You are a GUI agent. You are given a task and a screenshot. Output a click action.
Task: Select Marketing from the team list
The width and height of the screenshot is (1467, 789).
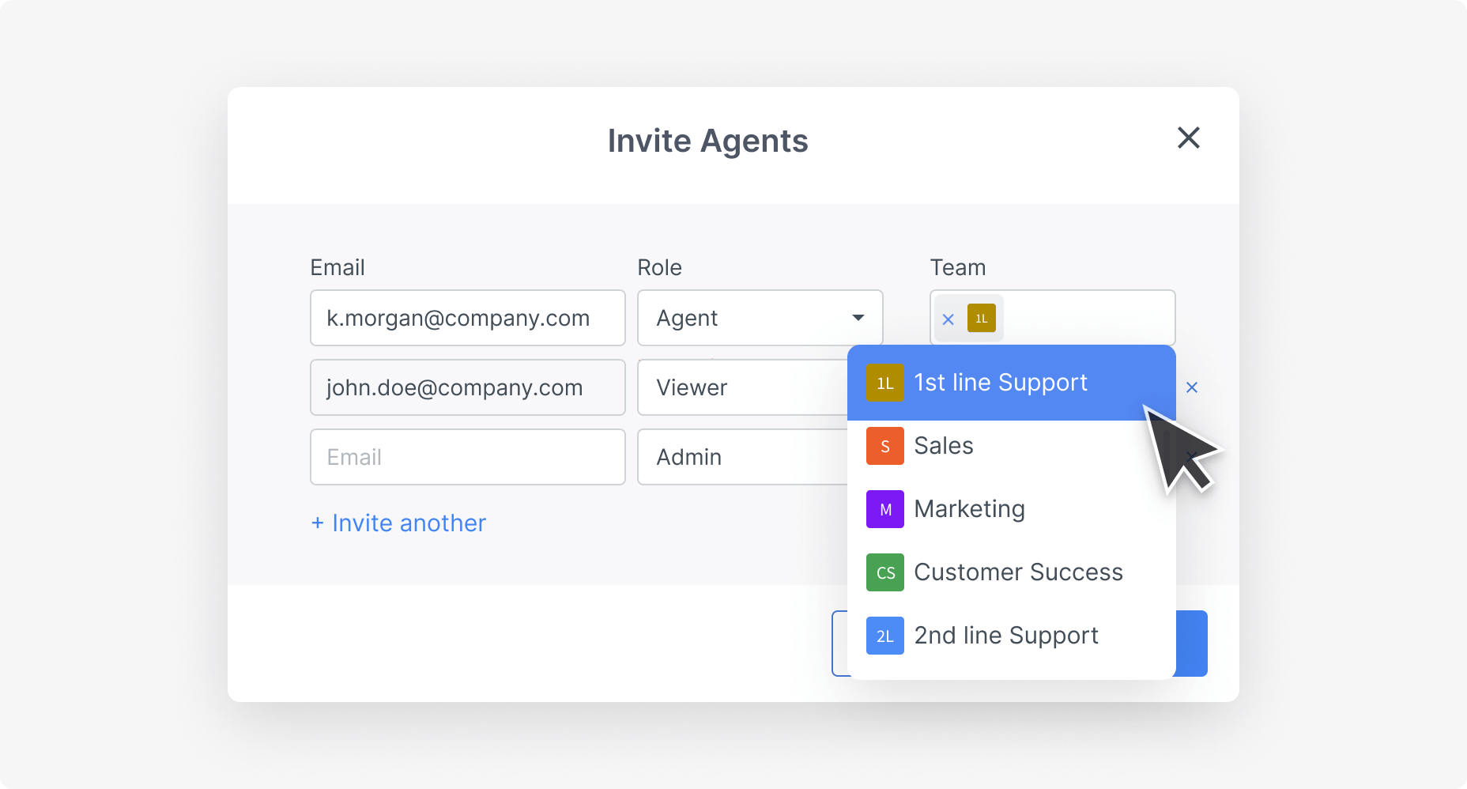[969, 509]
